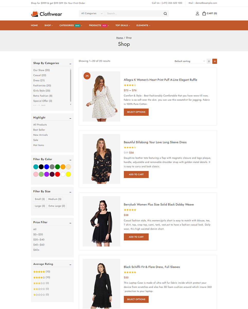Screen dimensions: 248x309
Task: Open the All Categories dropdown
Action: [x=92, y=14]
